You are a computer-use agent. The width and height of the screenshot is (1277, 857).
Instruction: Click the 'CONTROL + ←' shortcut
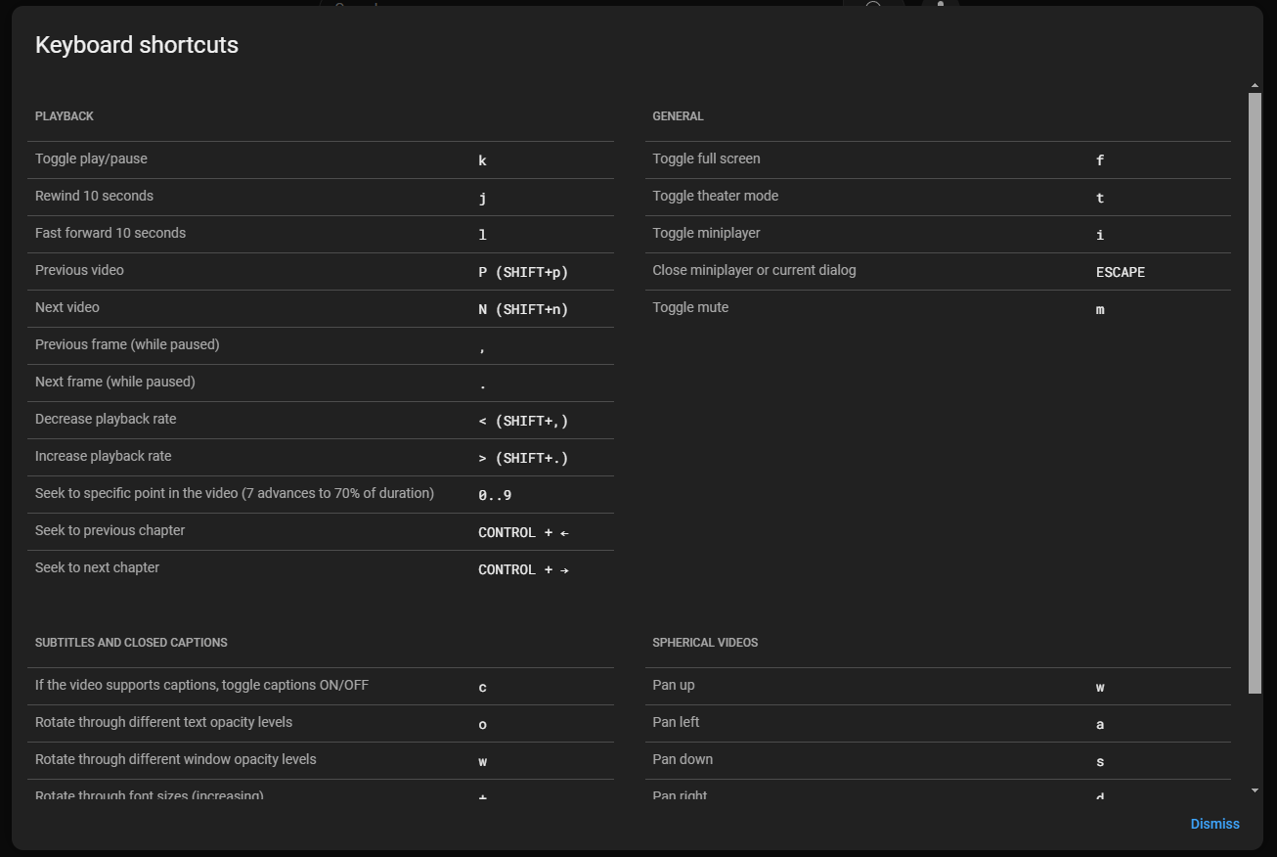523,532
